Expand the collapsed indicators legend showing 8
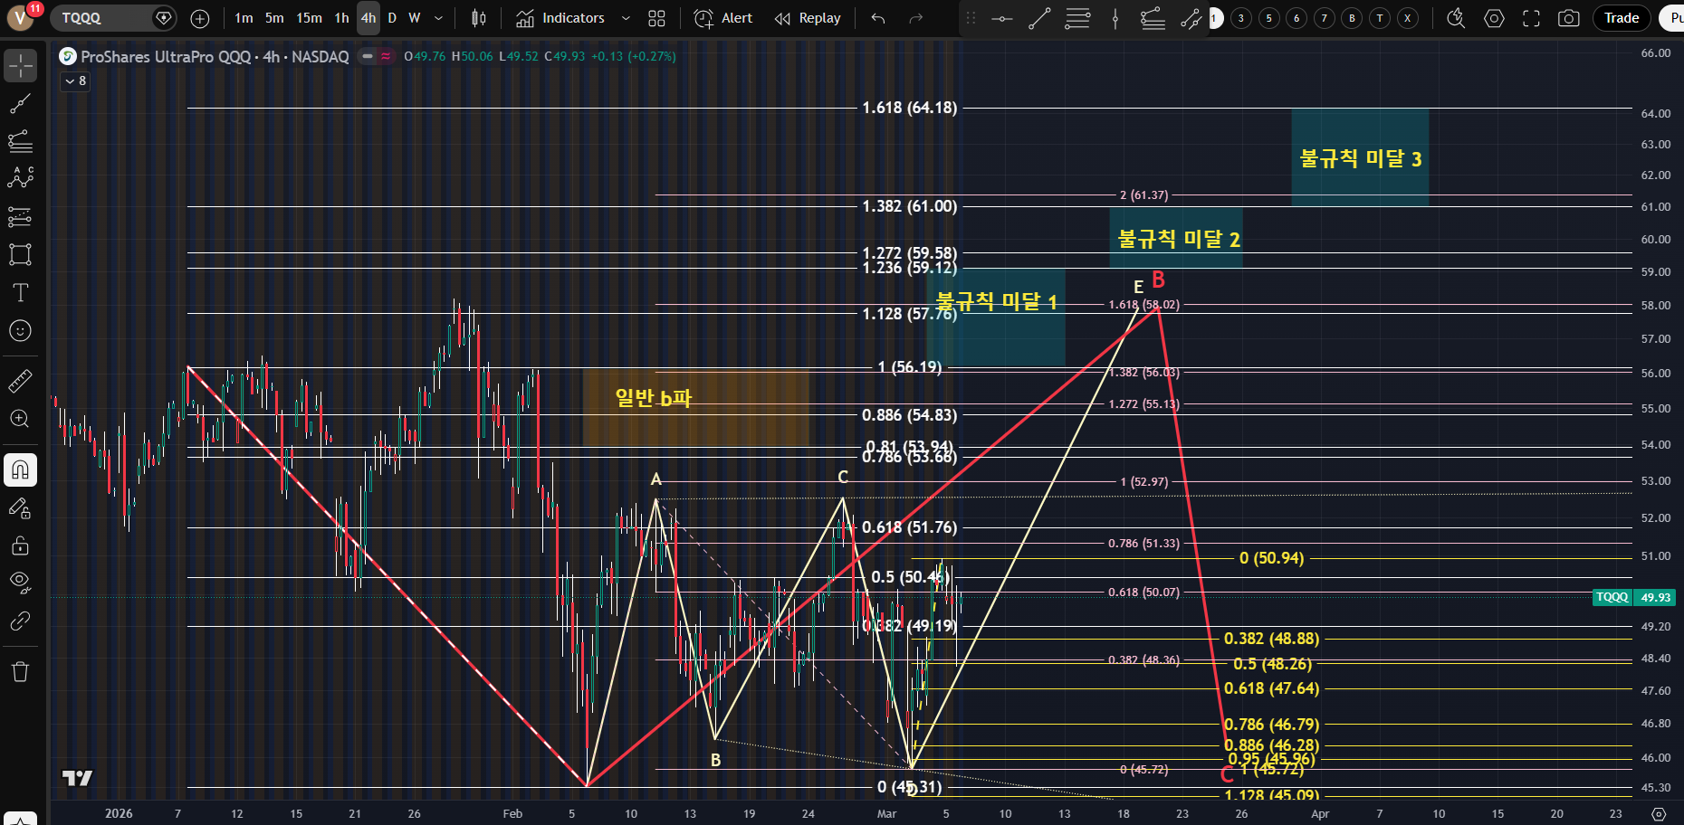The height and width of the screenshot is (825, 1684). 75,81
